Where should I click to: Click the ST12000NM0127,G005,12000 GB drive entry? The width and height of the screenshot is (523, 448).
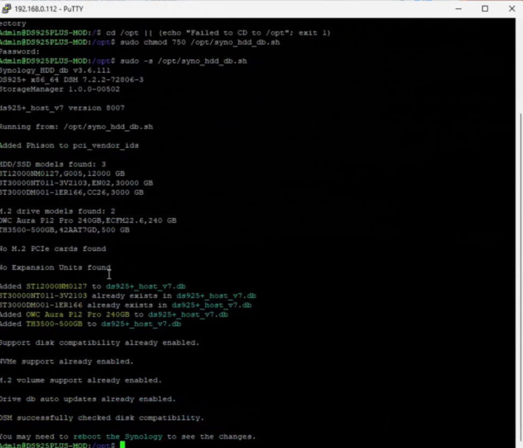(x=61, y=174)
